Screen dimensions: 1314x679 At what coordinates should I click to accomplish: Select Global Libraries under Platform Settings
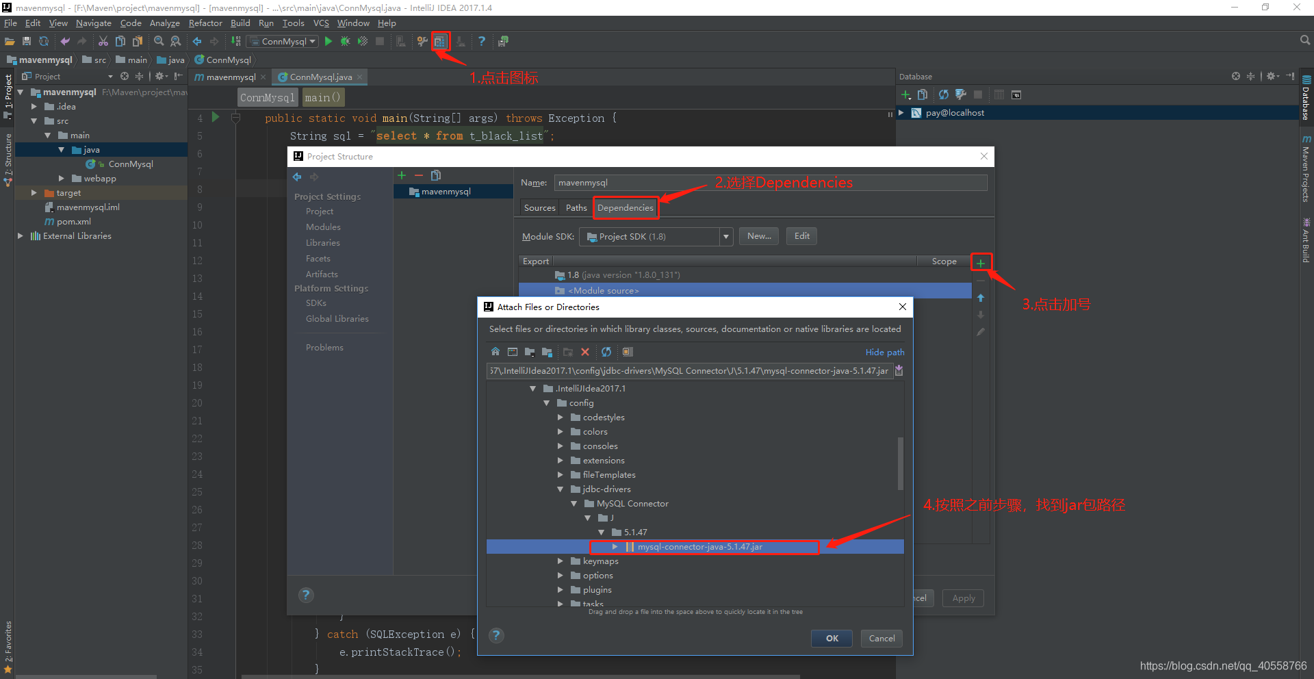337,319
